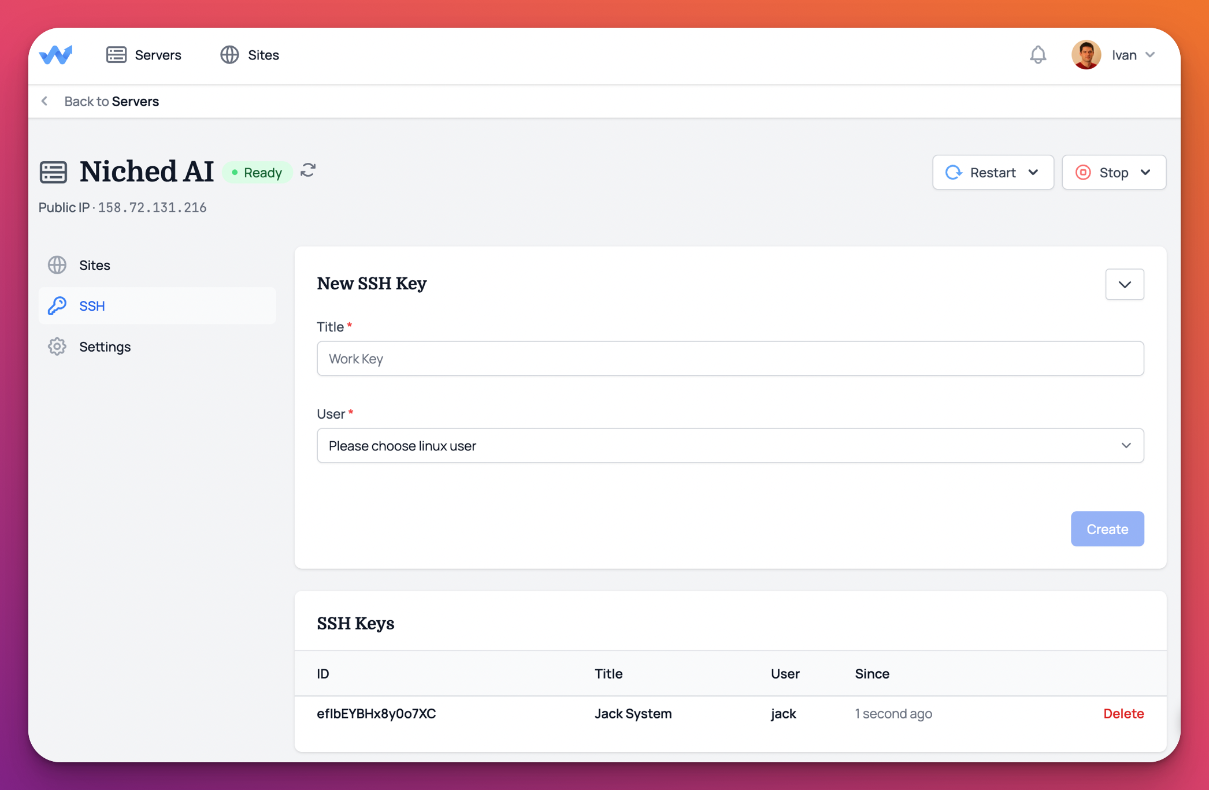The height and width of the screenshot is (790, 1209).
Task: Expand the Restart options chevron
Action: (1034, 172)
